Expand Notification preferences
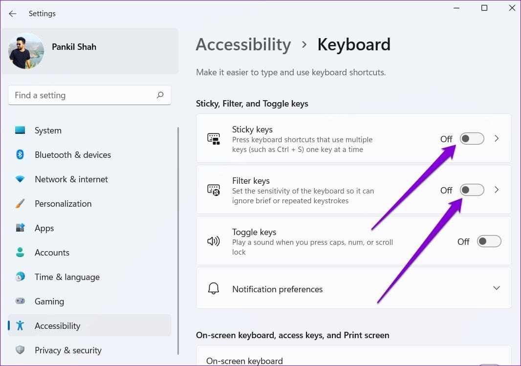The height and width of the screenshot is (366, 521). pos(497,288)
